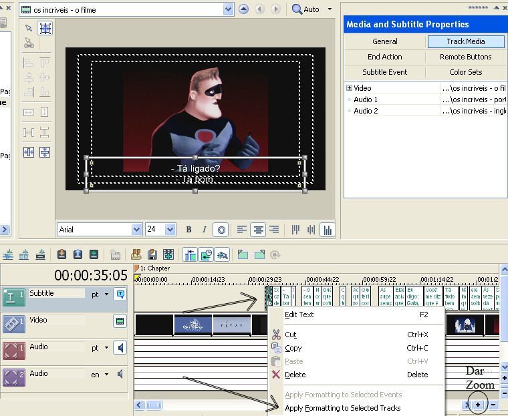Screen dimensions: 508x416
Task: Toggle the timeline toolbar button with green rectangle
Action: tap(190, 254)
